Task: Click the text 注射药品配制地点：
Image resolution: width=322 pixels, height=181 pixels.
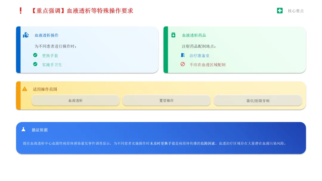Action: point(199,46)
